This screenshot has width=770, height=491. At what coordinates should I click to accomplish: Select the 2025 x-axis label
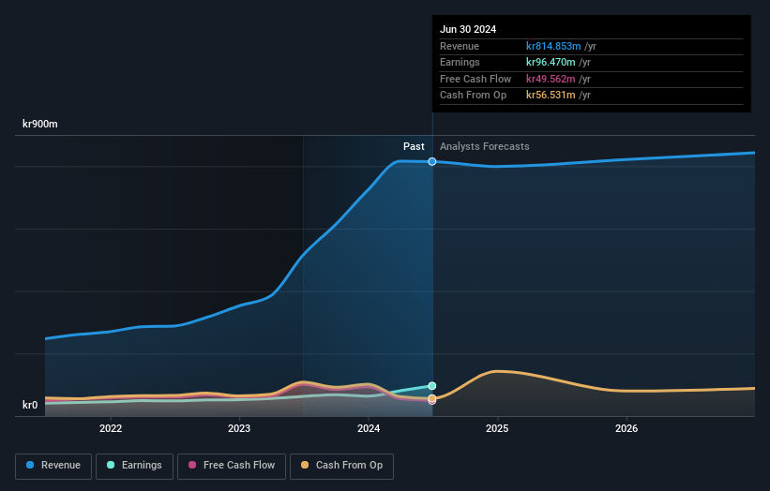497,428
